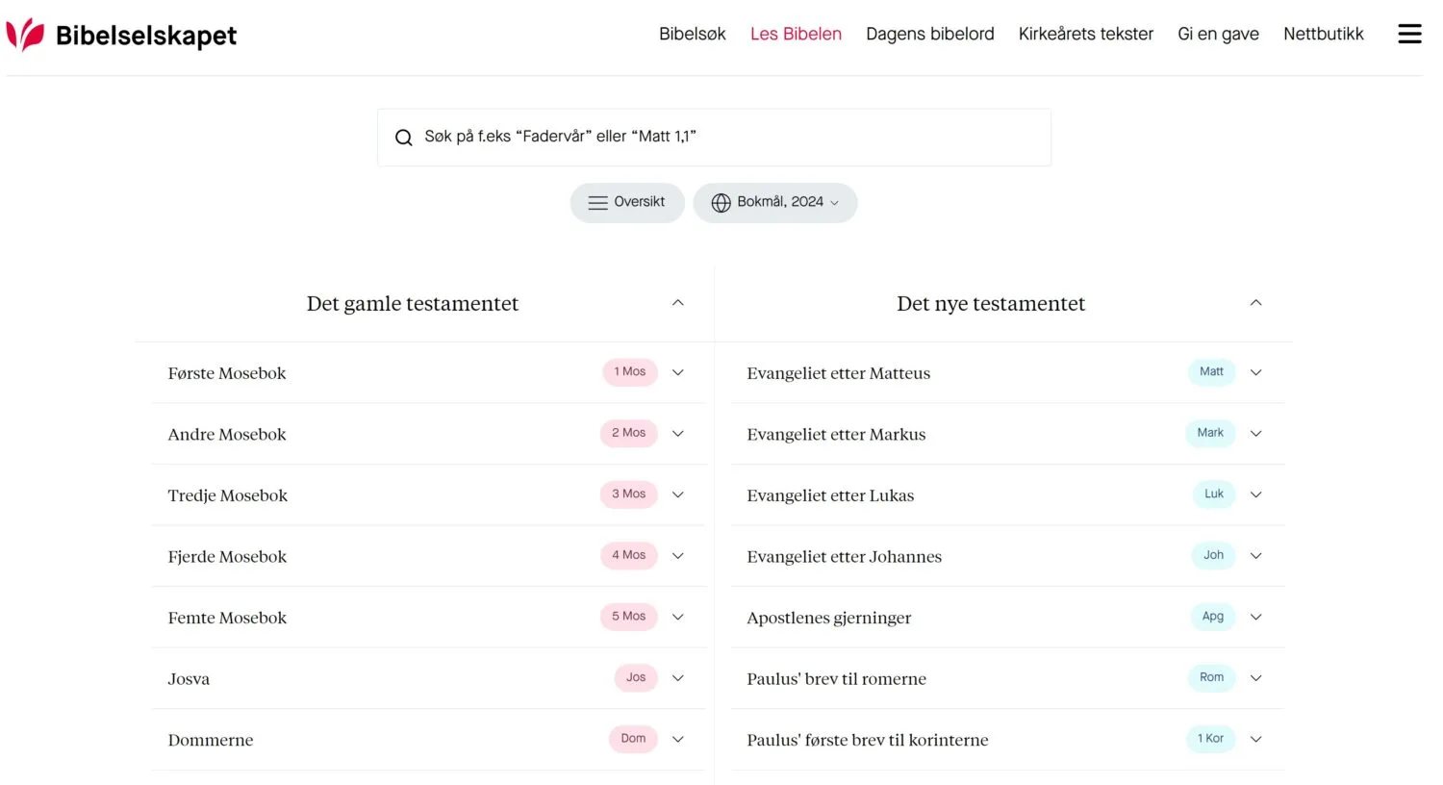Expand chapters for Første Mosebok
Image resolution: width=1443 pixels, height=785 pixels.
tap(678, 372)
